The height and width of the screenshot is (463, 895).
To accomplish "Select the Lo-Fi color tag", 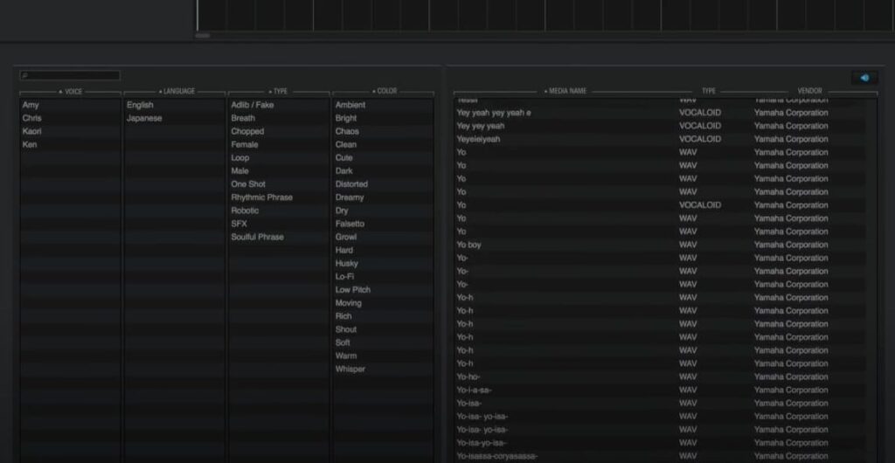I will (x=384, y=277).
